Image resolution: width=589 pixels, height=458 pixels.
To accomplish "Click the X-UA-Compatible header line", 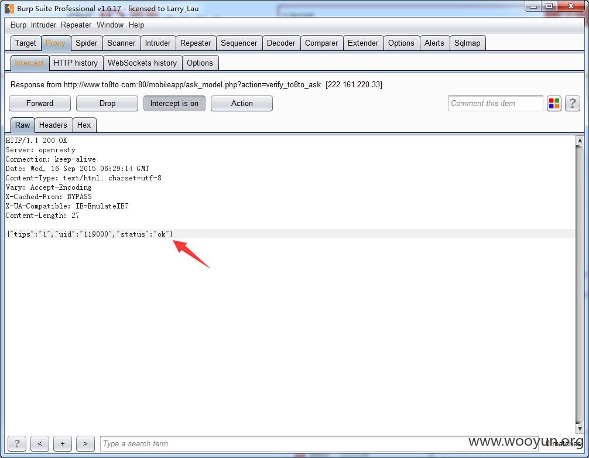I will point(67,206).
